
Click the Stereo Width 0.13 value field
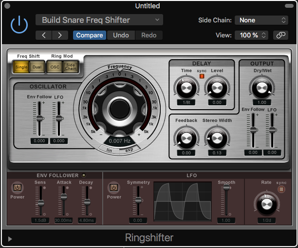217,153
